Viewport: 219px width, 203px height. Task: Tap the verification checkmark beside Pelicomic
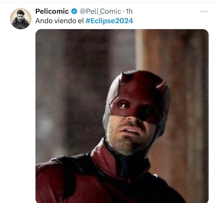74,12
